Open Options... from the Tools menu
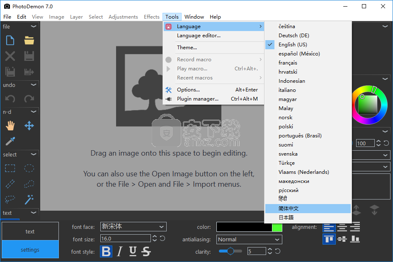The image size is (393, 262). [x=213, y=90]
